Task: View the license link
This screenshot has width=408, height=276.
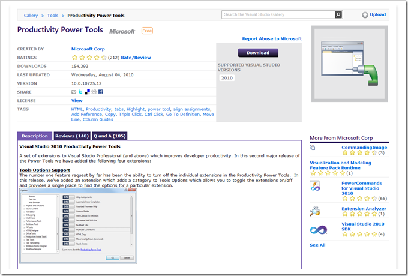Action: (77, 100)
